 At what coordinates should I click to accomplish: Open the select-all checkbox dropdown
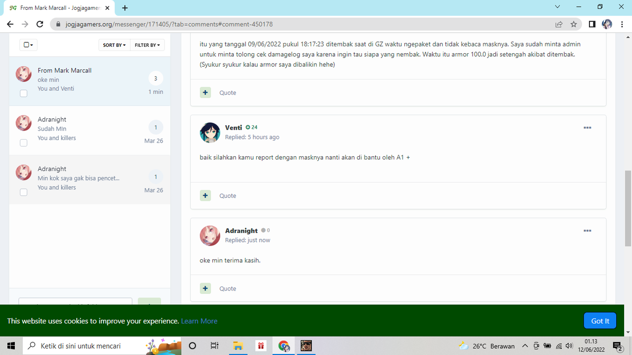29,45
